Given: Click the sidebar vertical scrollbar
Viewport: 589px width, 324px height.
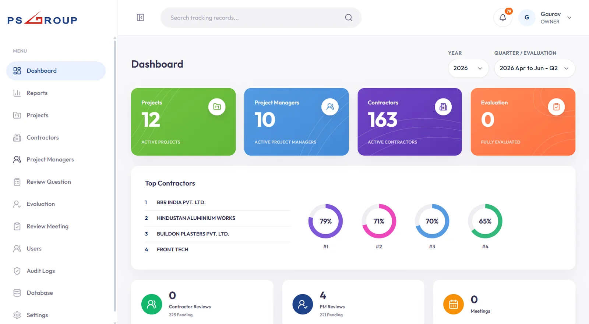Looking at the screenshot, I should pyautogui.click(x=115, y=176).
